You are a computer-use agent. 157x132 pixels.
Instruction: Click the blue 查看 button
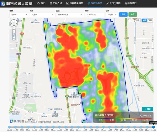click(x=123, y=15)
